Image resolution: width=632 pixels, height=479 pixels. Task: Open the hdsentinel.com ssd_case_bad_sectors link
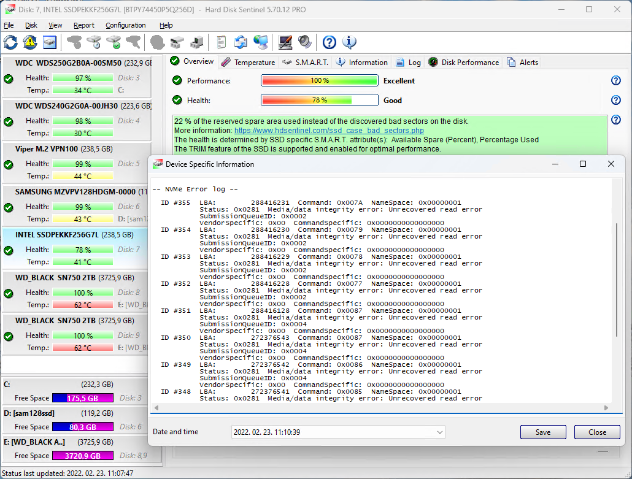329,131
